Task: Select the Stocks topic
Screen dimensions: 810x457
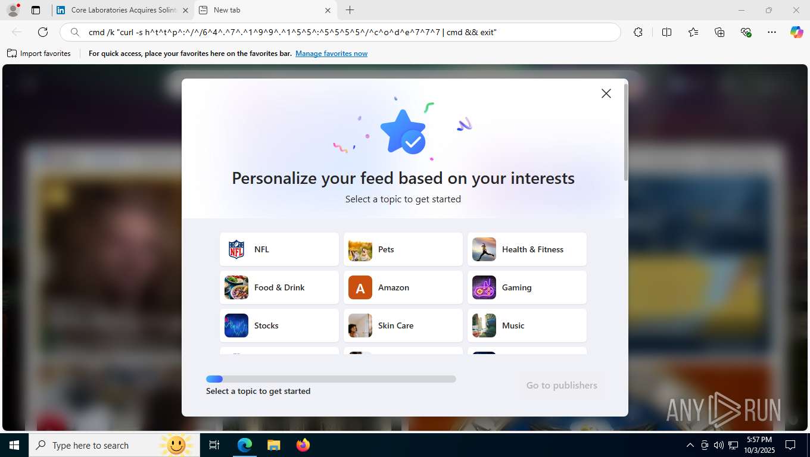Action: pyautogui.click(x=279, y=325)
